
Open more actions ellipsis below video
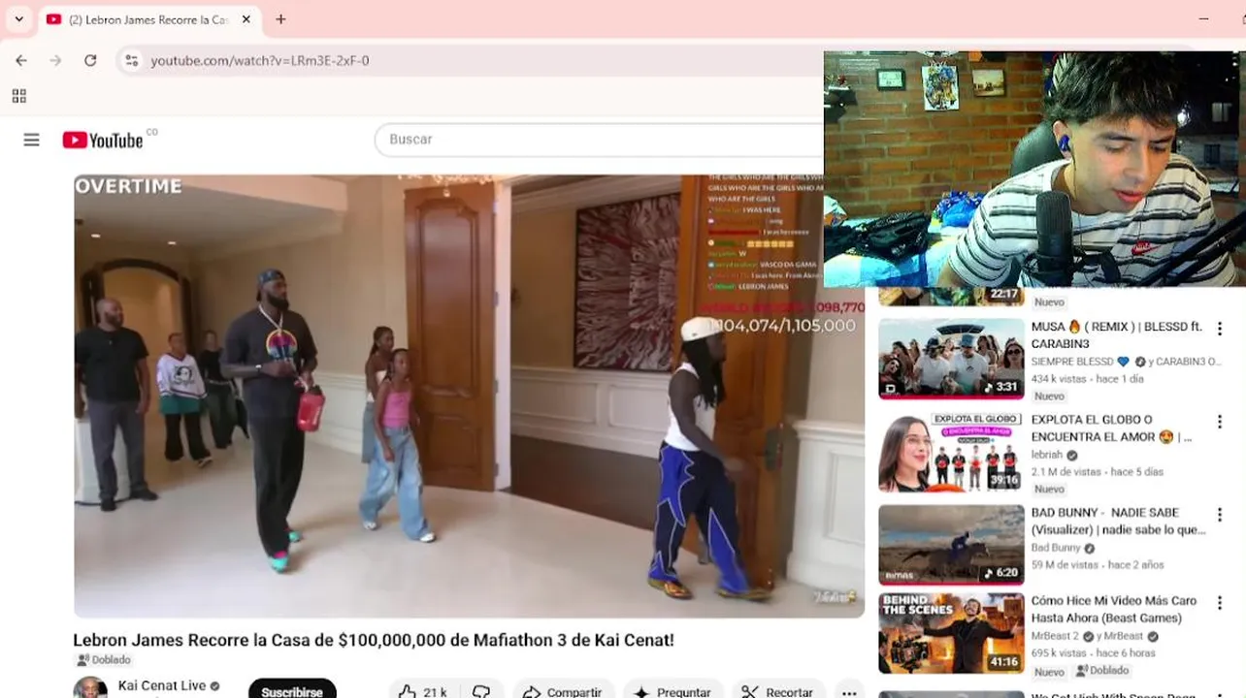[x=849, y=692]
